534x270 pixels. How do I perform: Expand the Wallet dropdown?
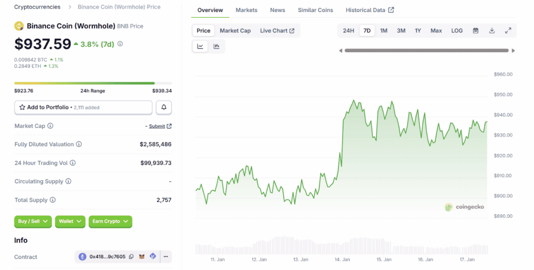tap(70, 222)
